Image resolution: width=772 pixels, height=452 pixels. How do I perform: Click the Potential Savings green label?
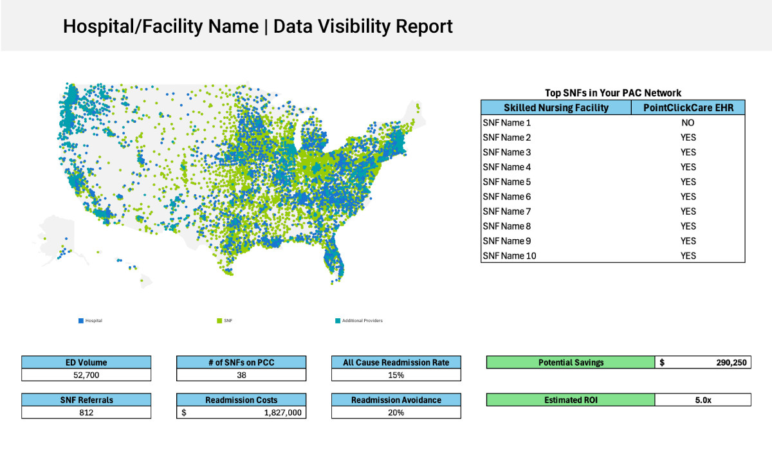[x=571, y=363]
